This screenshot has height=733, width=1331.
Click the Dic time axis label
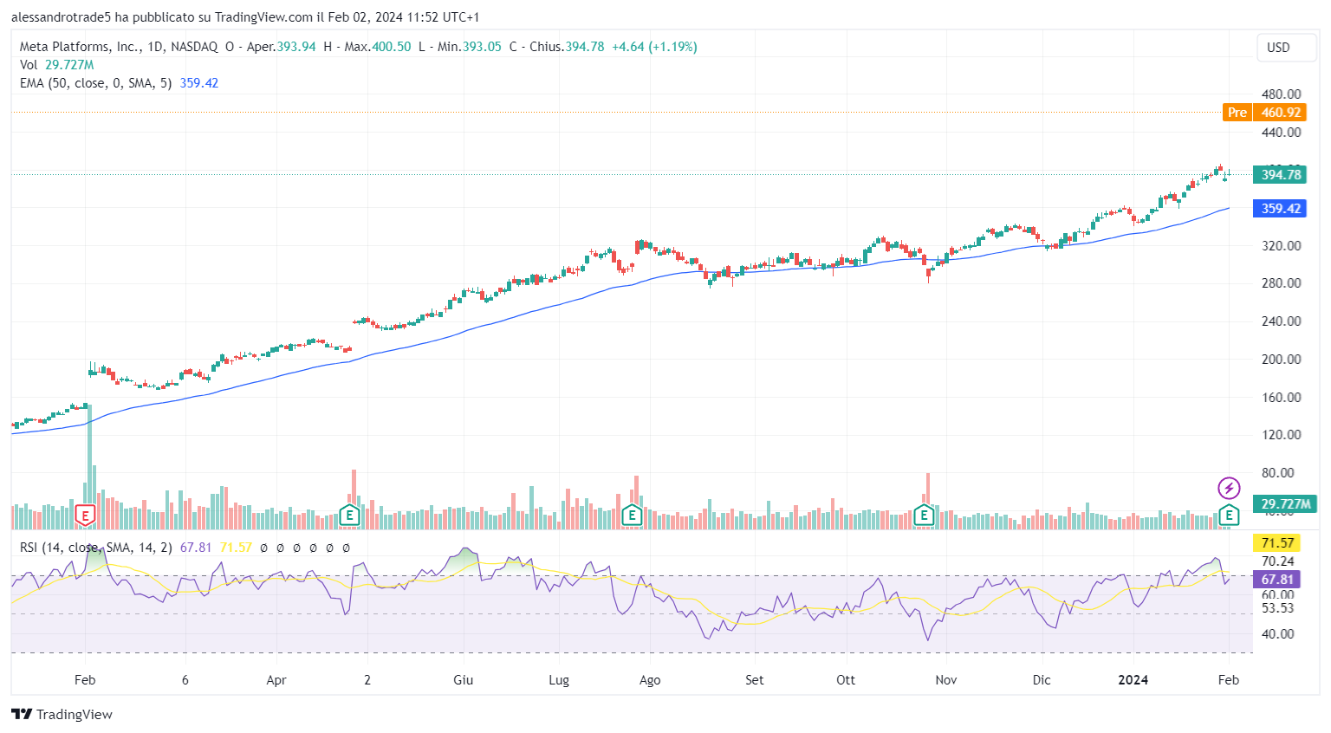[x=1042, y=680]
